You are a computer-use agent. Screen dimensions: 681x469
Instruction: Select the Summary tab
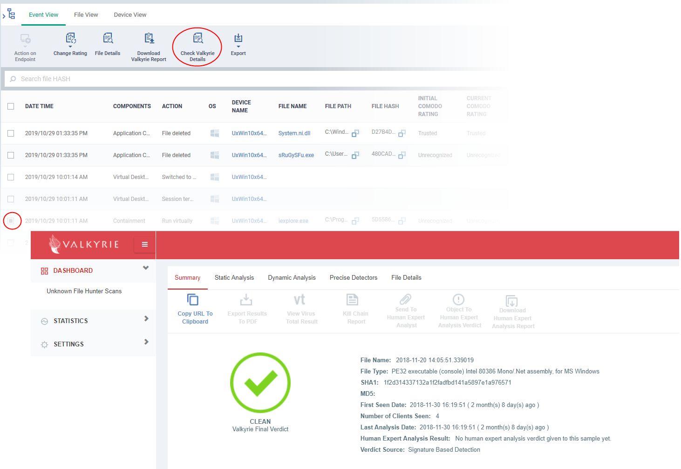(187, 278)
